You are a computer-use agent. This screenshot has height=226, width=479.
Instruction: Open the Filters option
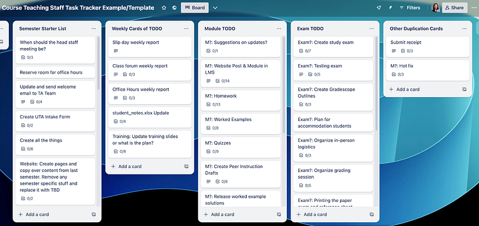coord(410,8)
